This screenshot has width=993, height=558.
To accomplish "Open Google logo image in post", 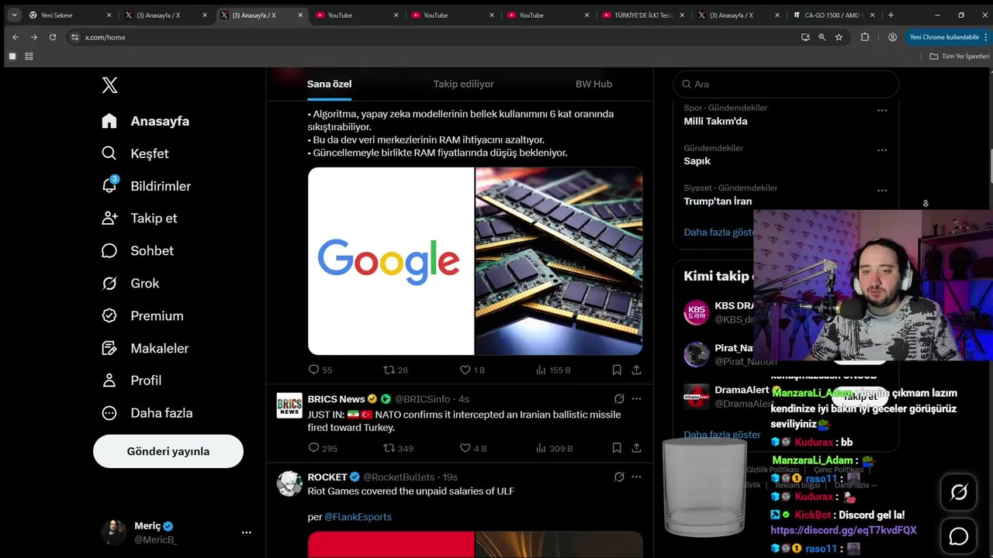I will [391, 261].
